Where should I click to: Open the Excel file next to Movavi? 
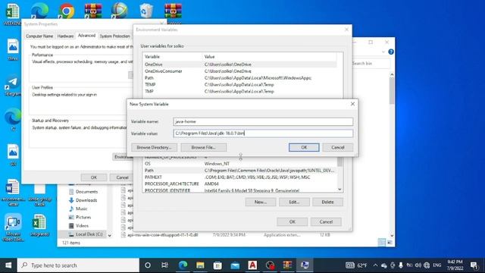click(x=39, y=225)
